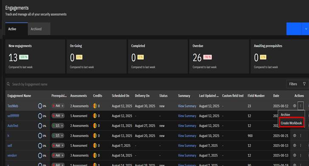Click the 0% progress circle for AutoTest

click(x=40, y=125)
